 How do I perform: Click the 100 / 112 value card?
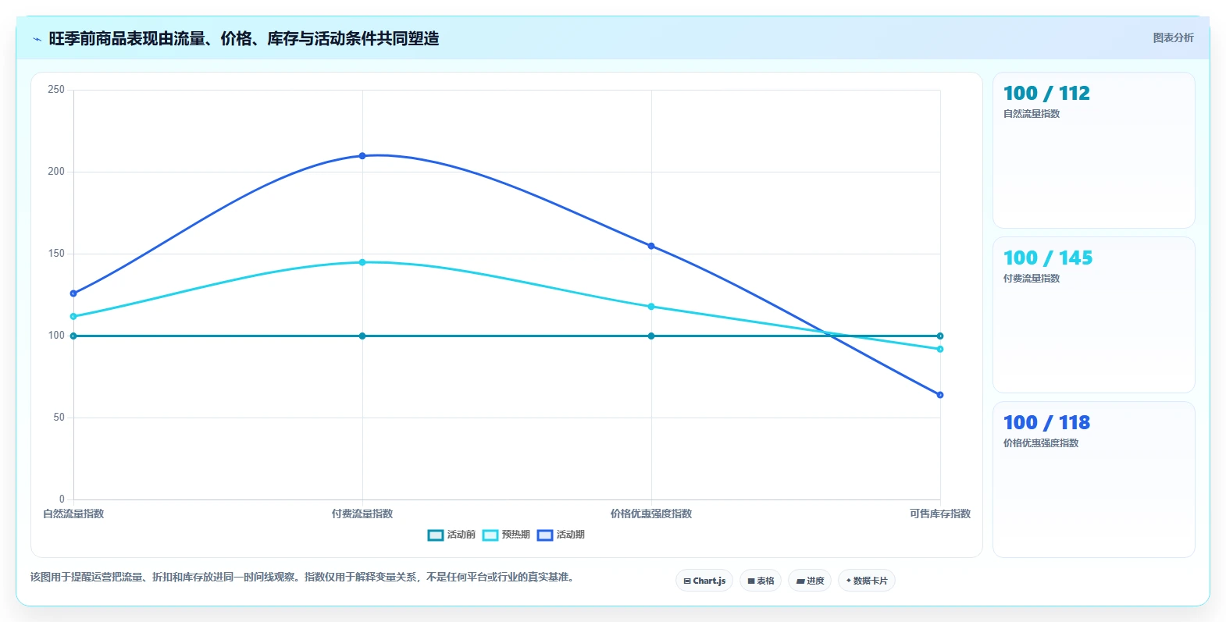point(1094,151)
